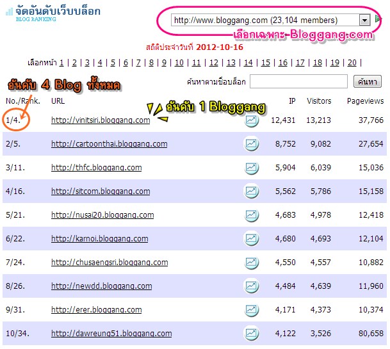Go to page 20

coord(352,63)
